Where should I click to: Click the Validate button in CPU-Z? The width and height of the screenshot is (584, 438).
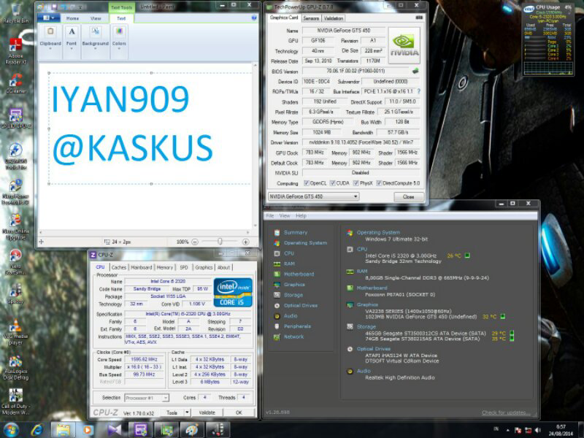click(205, 412)
